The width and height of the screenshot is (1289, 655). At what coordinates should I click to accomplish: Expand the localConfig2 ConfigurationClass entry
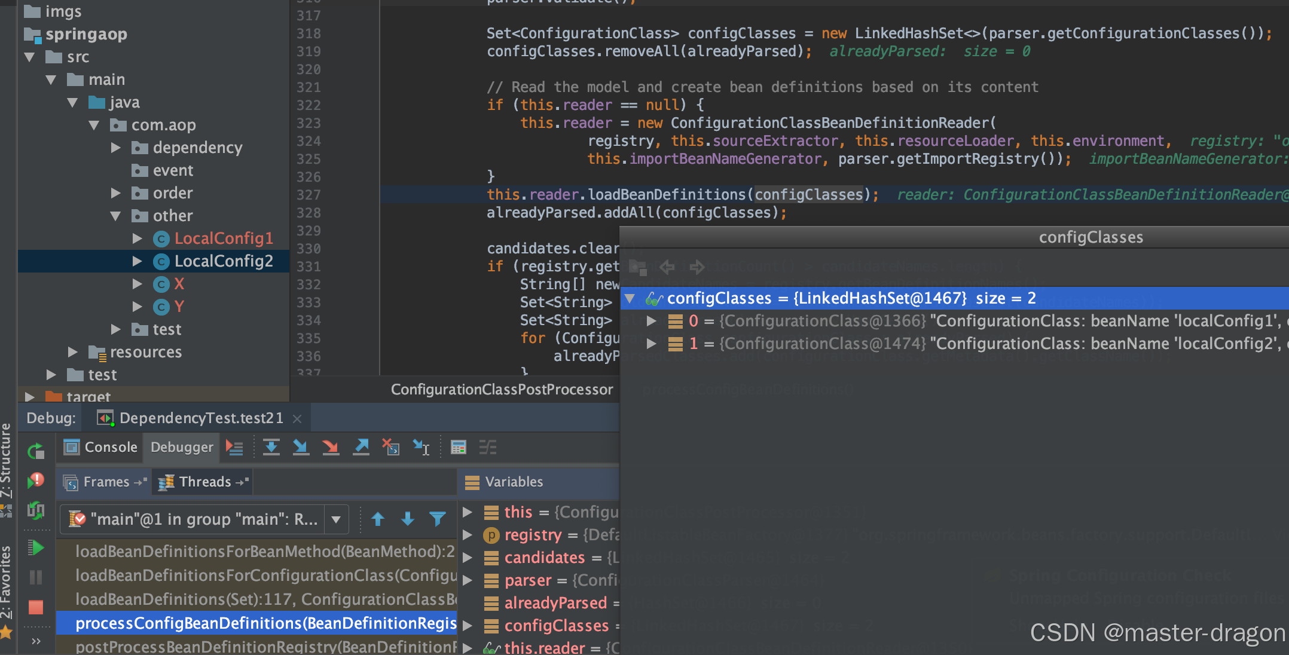pos(651,344)
